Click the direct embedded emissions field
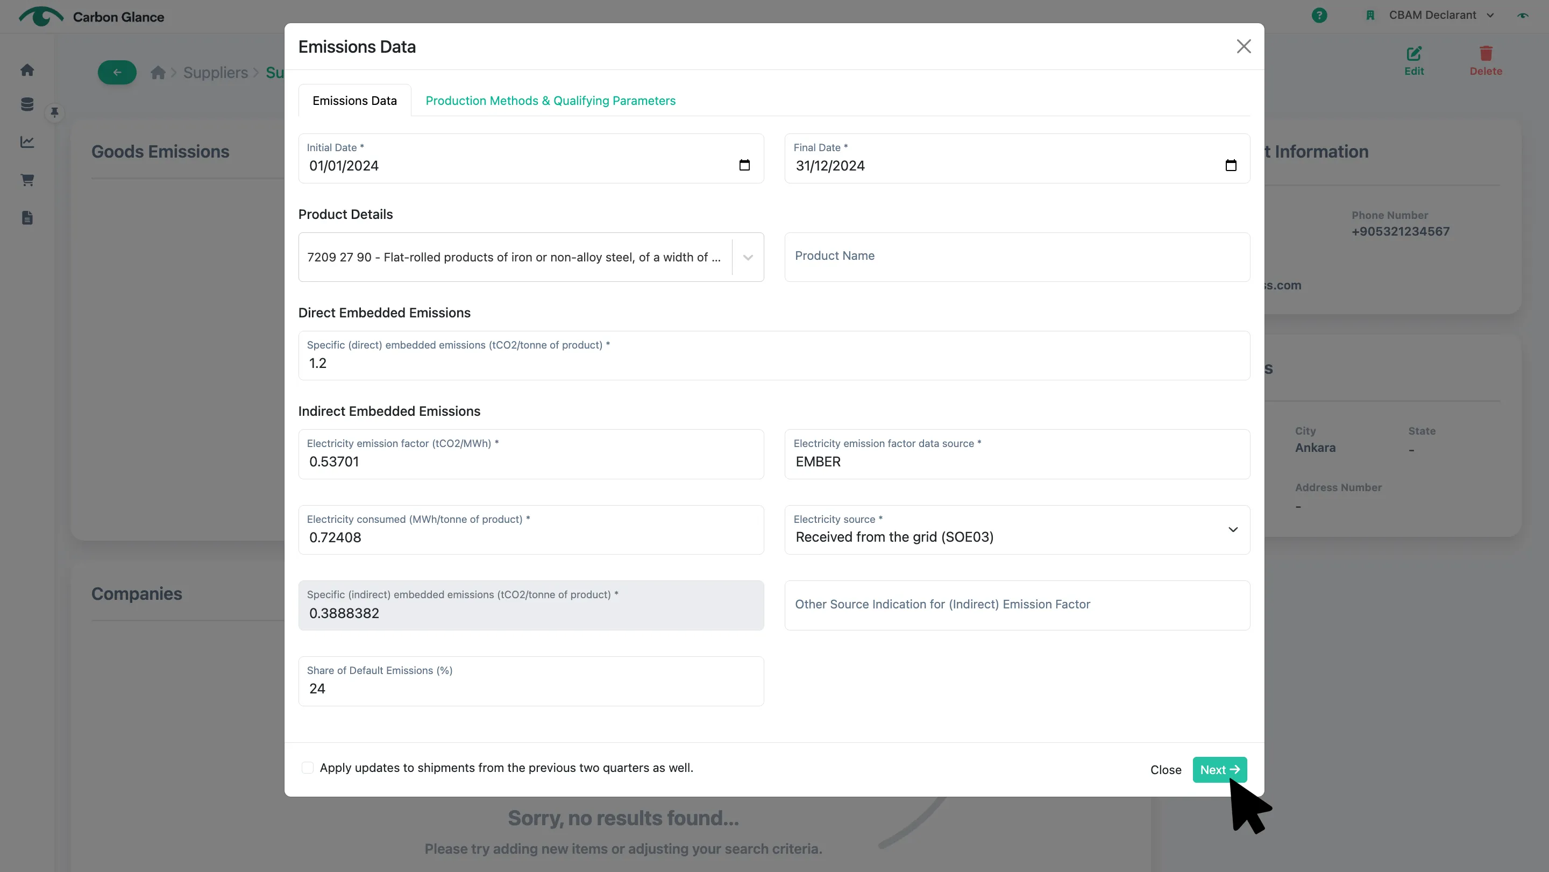Screen dimensions: 1549x872 774,356
